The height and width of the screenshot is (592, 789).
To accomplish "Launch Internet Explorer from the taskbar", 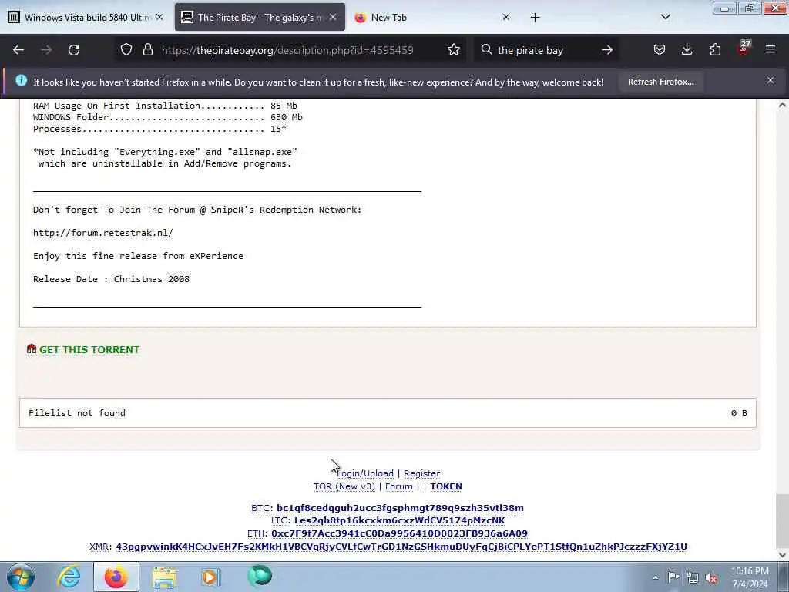I will (x=69, y=577).
